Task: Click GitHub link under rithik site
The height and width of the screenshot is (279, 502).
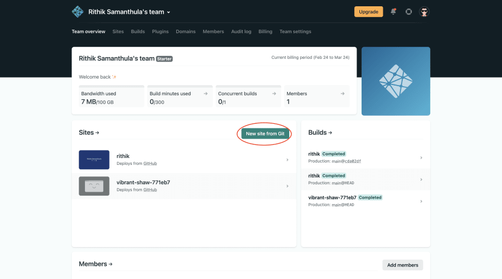Action: [x=150, y=163]
